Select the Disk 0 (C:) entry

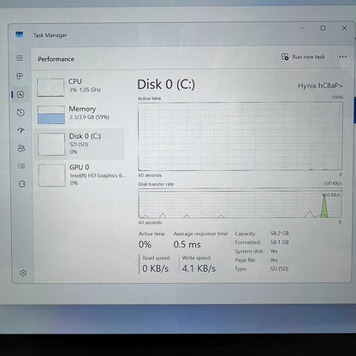point(80,144)
